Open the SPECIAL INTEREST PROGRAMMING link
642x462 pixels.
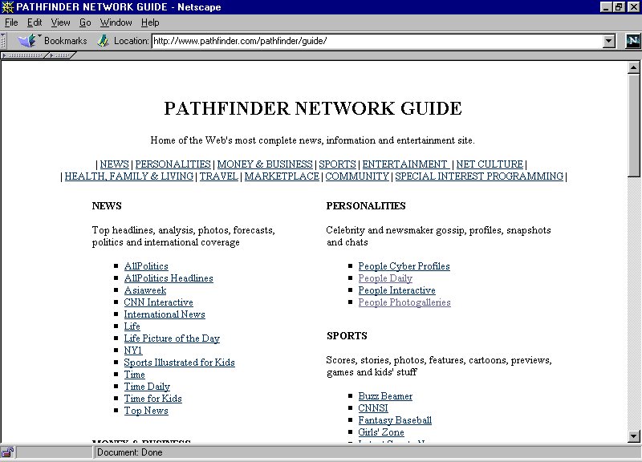pyautogui.click(x=479, y=176)
